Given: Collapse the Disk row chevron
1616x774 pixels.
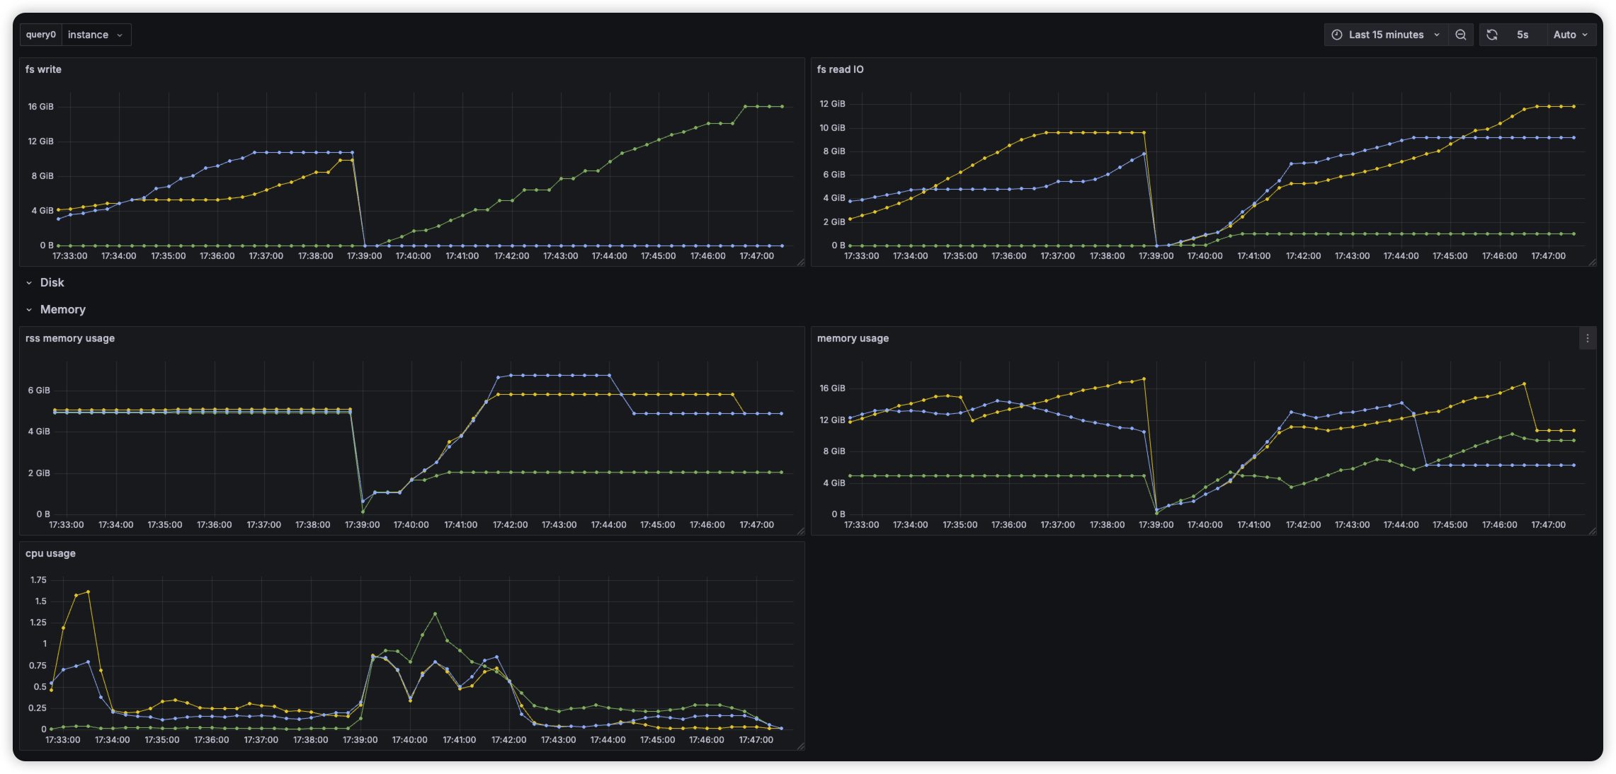Looking at the screenshot, I should (29, 283).
